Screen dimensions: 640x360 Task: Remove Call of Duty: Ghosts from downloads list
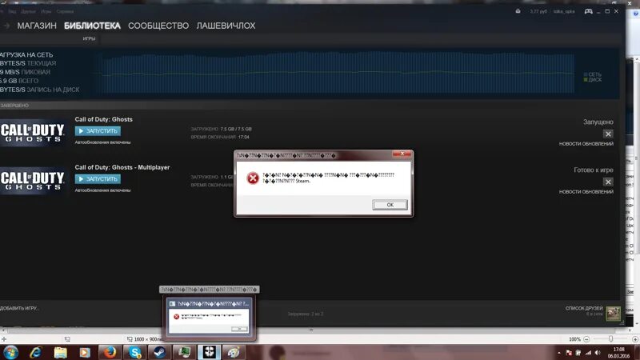608,134
